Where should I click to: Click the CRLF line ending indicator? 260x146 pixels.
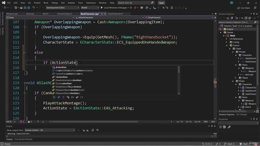point(213,122)
